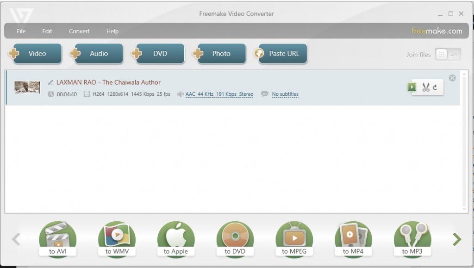474x268 pixels.
Task: Choose the to DVD output format
Action: pyautogui.click(x=235, y=239)
